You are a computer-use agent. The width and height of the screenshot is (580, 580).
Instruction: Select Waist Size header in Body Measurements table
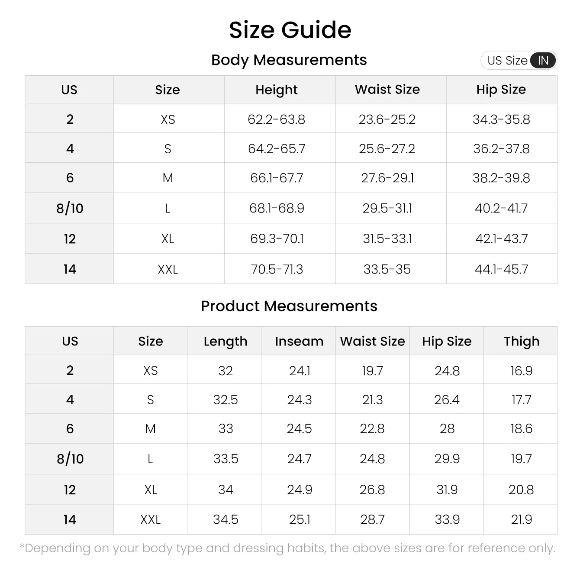(387, 90)
